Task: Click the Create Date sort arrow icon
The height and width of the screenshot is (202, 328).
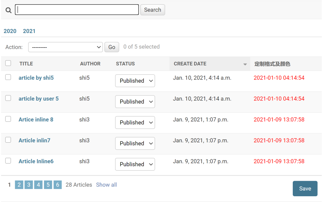Action: [245, 64]
